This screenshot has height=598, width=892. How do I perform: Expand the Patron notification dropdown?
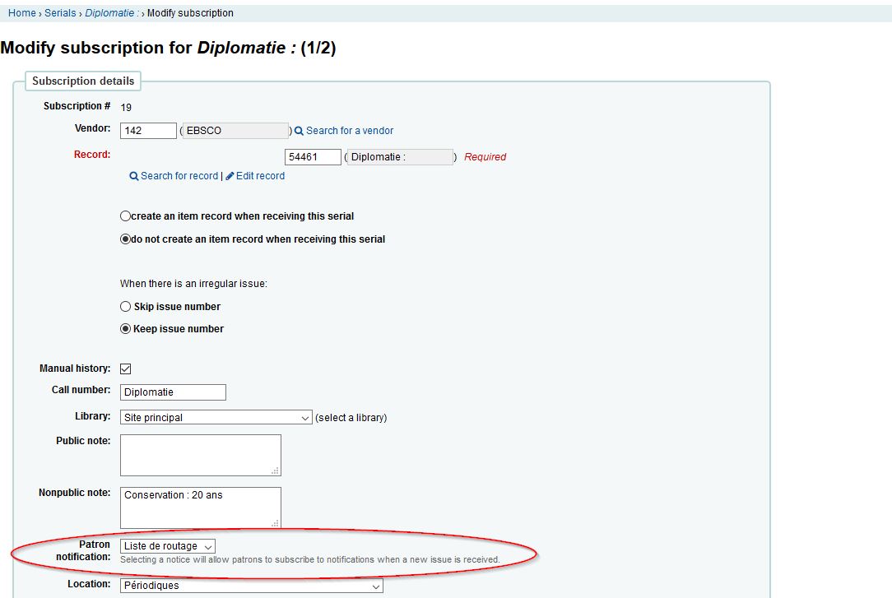click(x=168, y=546)
